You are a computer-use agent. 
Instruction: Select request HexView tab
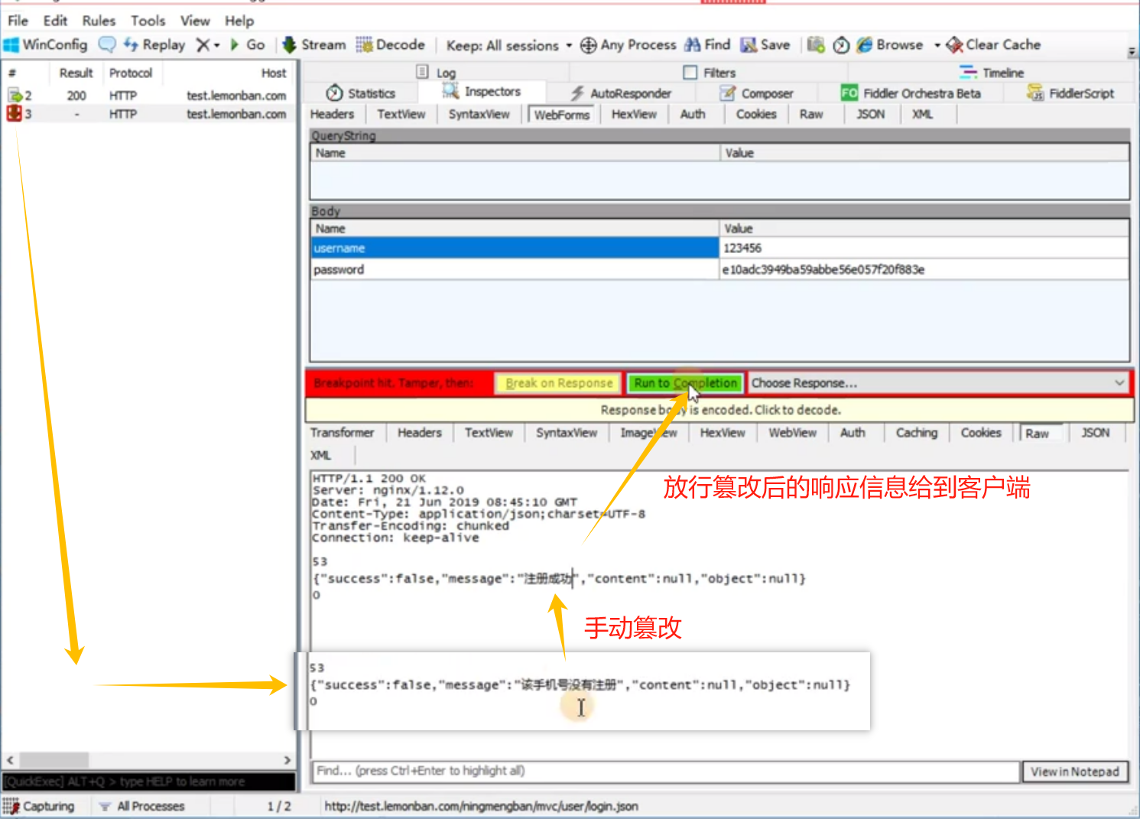tap(634, 114)
